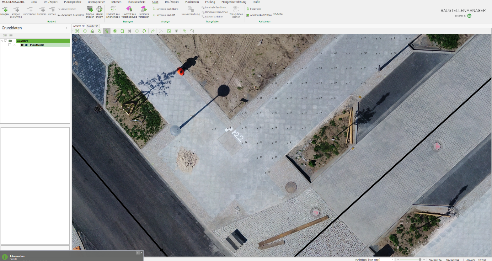Click zoom-to-extents icon in view toolbar
The image size is (492, 261).
pos(77,31)
